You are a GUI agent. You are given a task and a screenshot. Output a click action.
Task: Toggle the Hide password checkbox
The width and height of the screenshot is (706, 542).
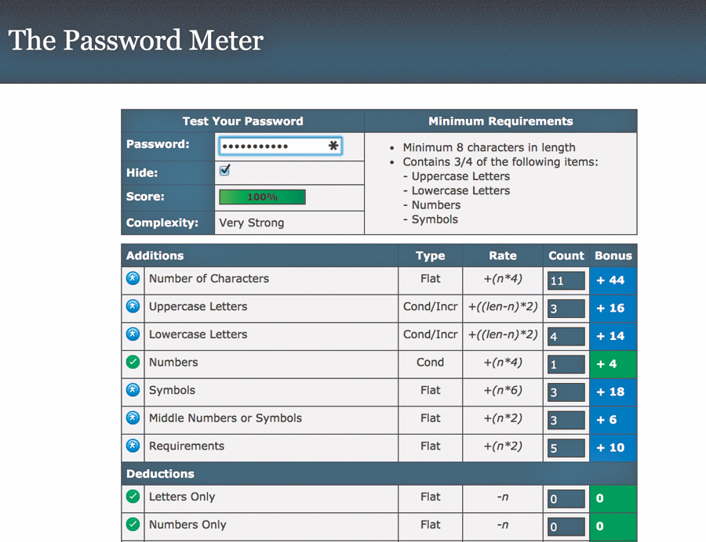(x=225, y=171)
